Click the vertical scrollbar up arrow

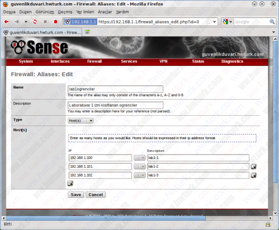275,39
